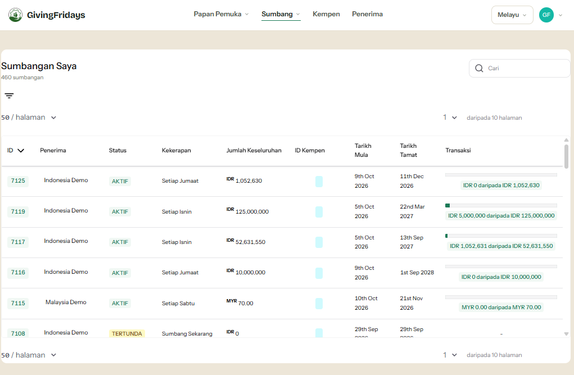Screen dimensions: 574x375
Task: Open bottom 50 / halaman page-size dropdown
Action: (29, 355)
